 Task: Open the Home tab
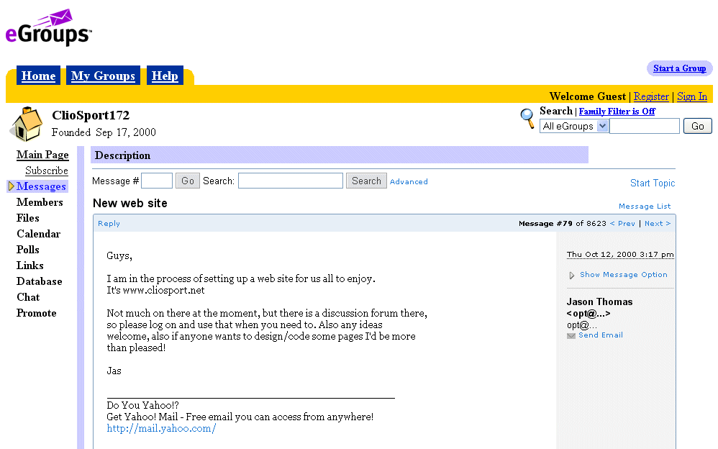(38, 76)
